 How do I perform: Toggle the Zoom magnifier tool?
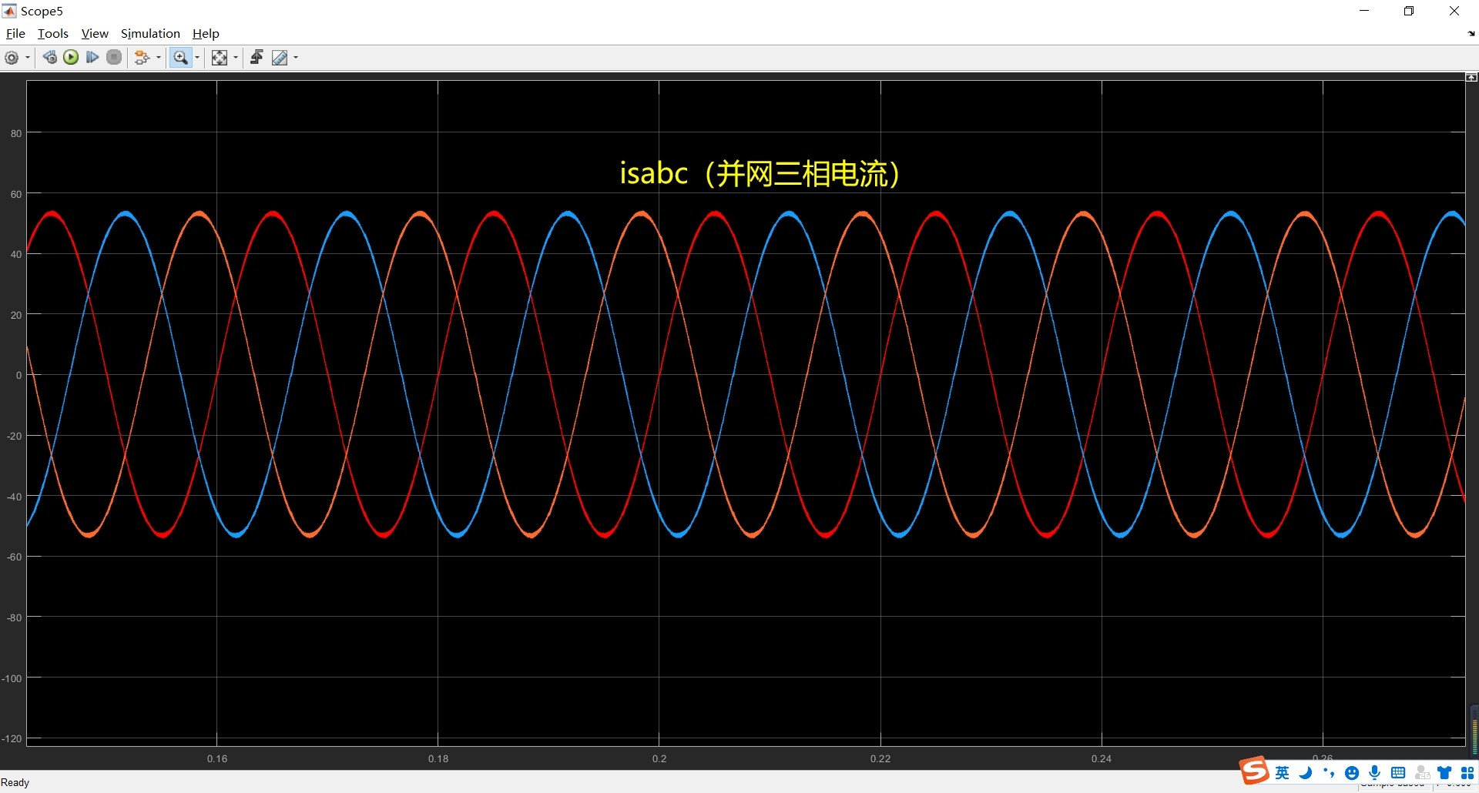tap(180, 58)
